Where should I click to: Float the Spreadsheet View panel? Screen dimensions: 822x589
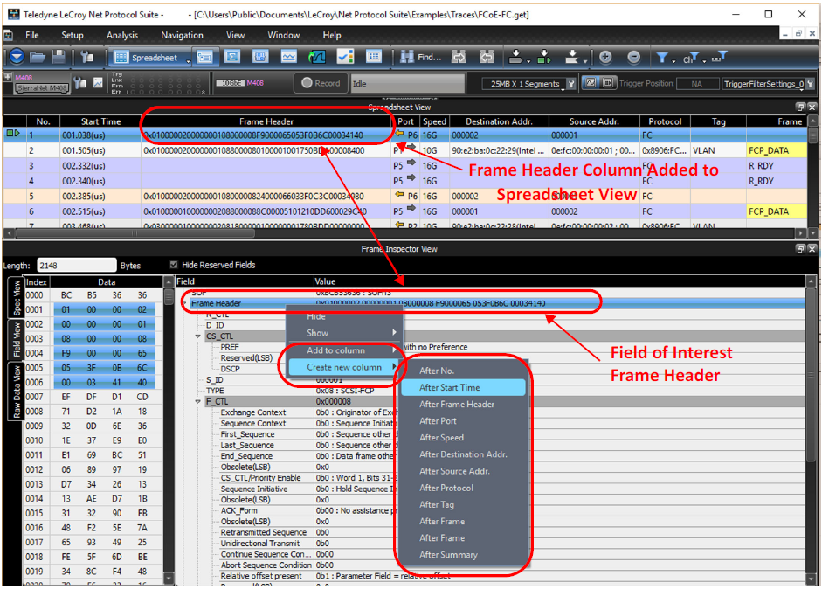pyautogui.click(x=800, y=107)
